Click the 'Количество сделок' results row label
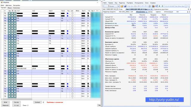 112,32
